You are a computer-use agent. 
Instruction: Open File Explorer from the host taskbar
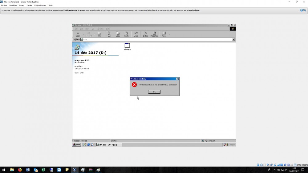[x=12, y=170]
